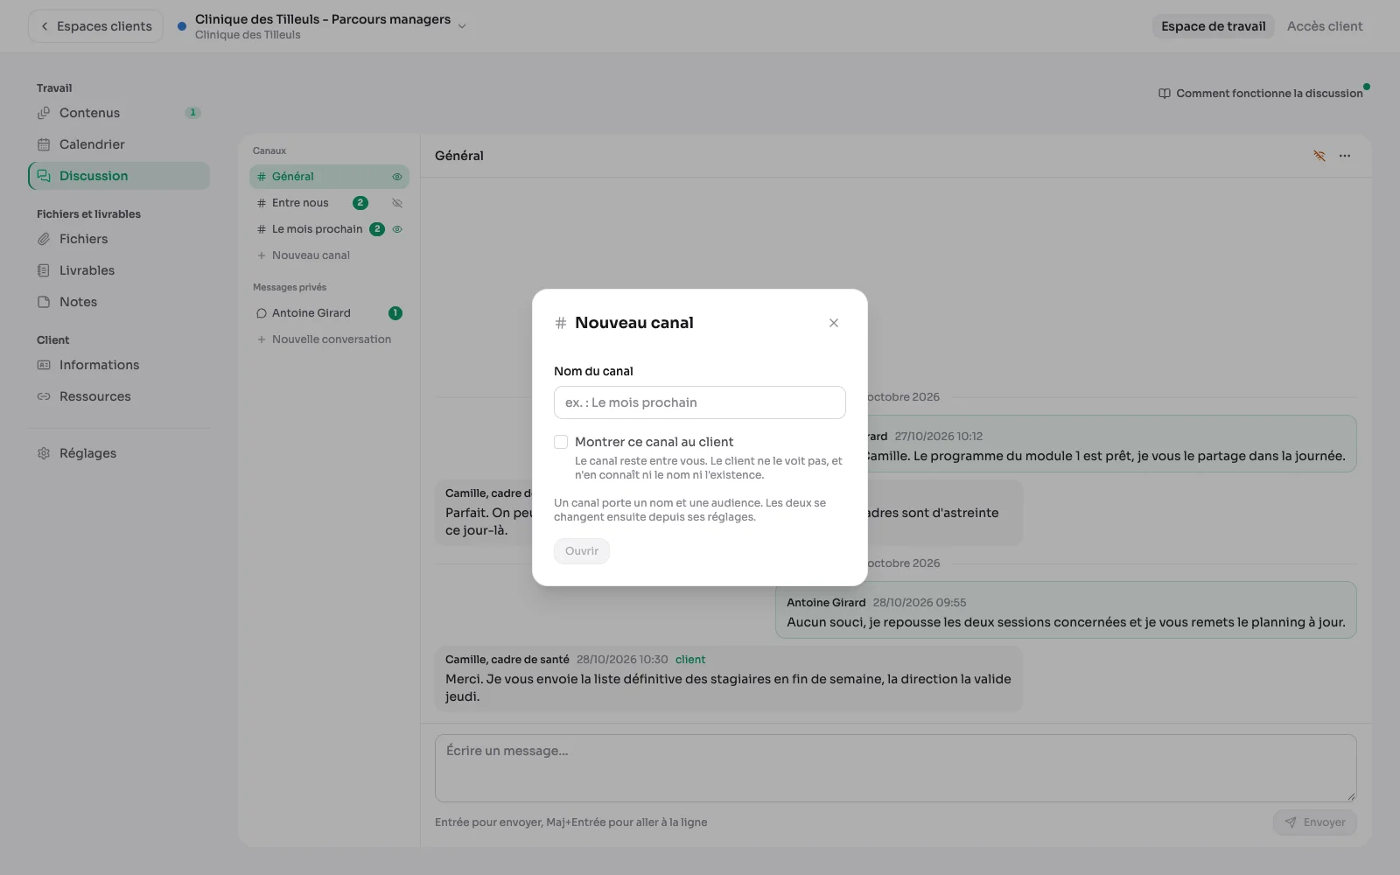Viewport: 1400px width, 875px height.
Task: Focus the Nom du canal input field
Action: pyautogui.click(x=700, y=402)
